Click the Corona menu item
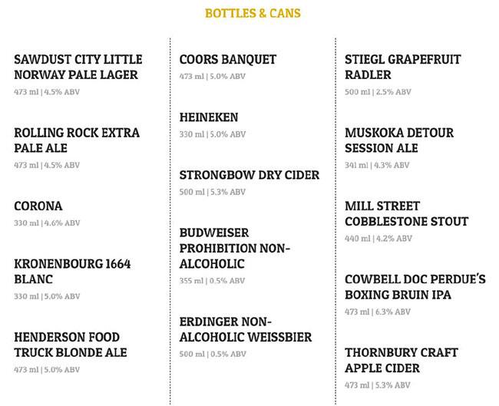The height and width of the screenshot is (406, 499). point(38,206)
